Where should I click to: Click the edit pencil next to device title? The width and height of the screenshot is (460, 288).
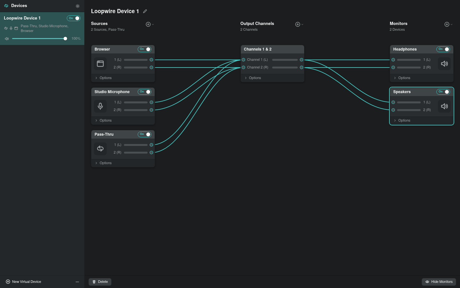coord(145,11)
